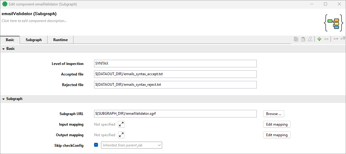Click the x= export parameter icon at far right
Image resolution: width=346 pixels, height=154 pixels.
343,39
